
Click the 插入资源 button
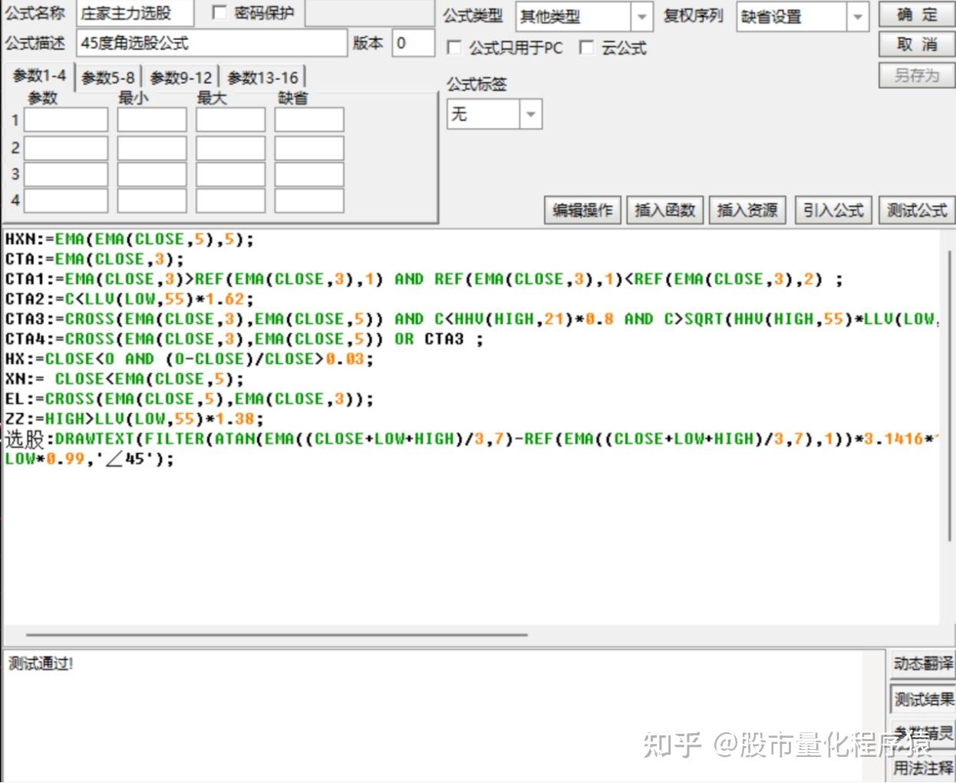747,210
